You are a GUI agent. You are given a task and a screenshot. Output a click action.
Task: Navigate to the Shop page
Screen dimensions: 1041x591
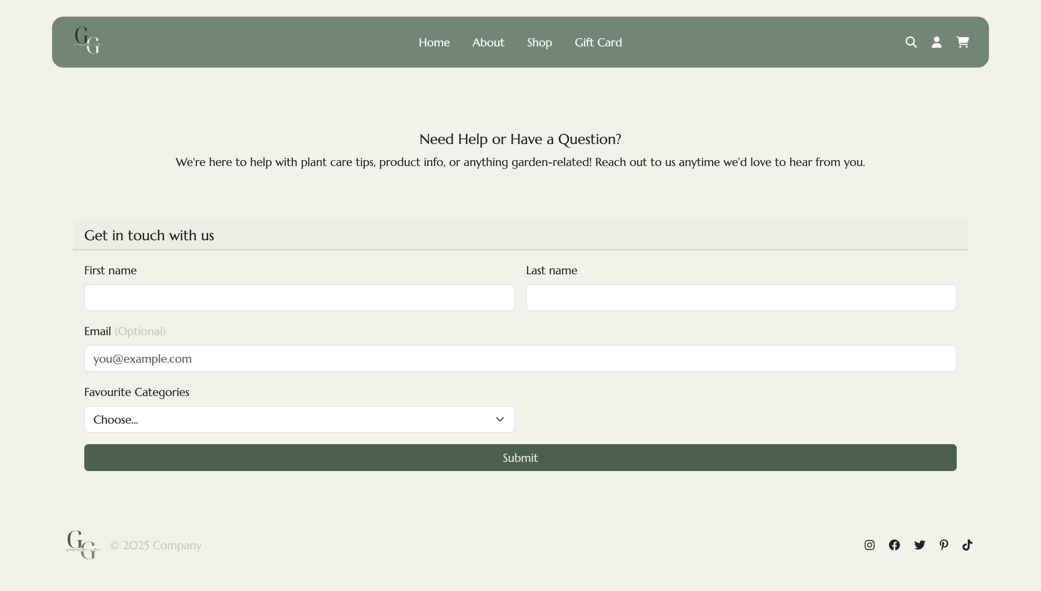pyautogui.click(x=539, y=42)
